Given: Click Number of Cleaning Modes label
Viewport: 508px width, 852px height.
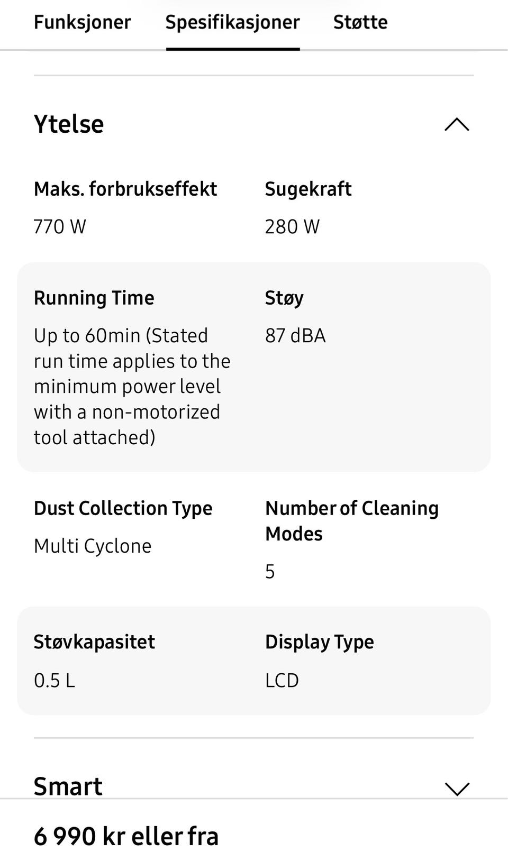Looking at the screenshot, I should 351,520.
